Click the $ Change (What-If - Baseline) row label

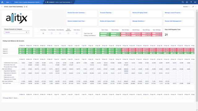tap(11, 98)
